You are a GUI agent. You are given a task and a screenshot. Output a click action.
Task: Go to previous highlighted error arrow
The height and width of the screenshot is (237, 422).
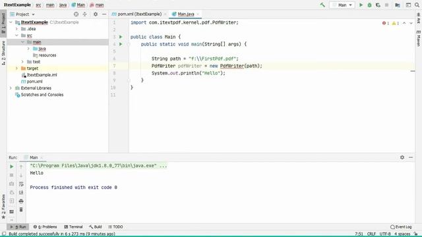click(x=404, y=23)
